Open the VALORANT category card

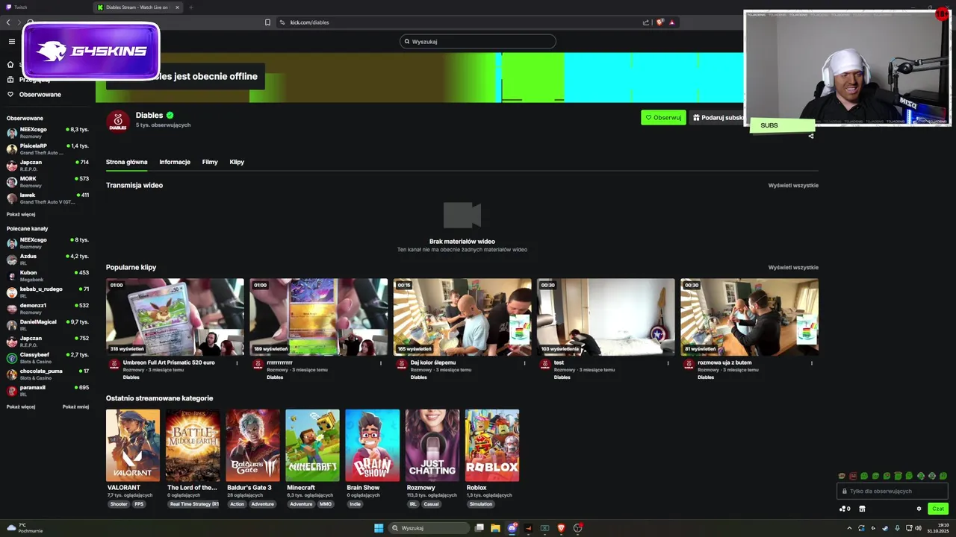pyautogui.click(x=133, y=445)
